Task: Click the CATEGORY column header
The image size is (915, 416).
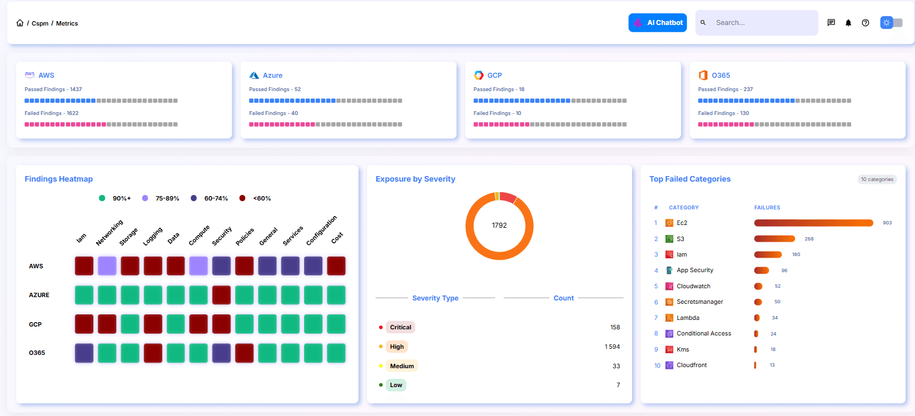Action: (684, 208)
